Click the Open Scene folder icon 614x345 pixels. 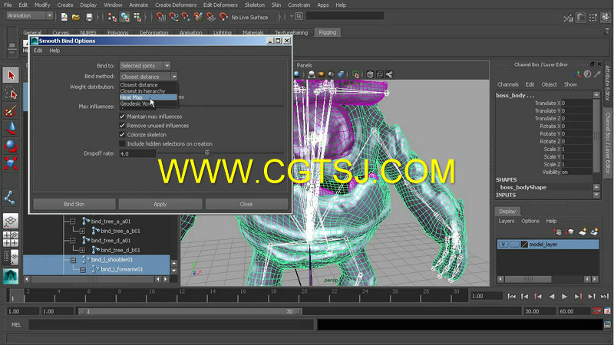(76, 17)
